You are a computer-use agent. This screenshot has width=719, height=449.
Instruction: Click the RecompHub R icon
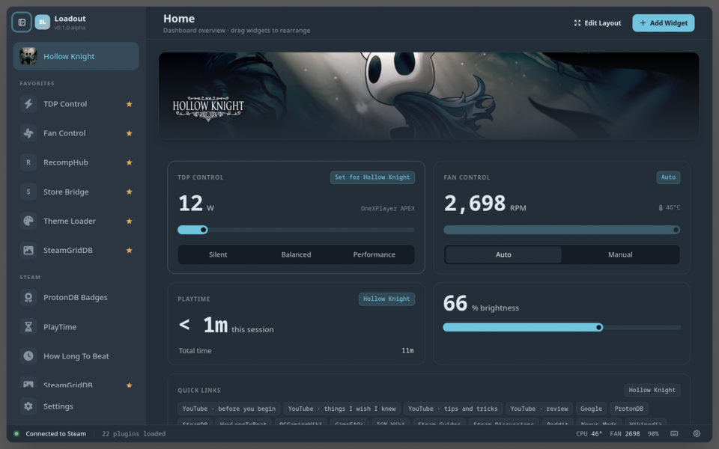[x=28, y=162]
